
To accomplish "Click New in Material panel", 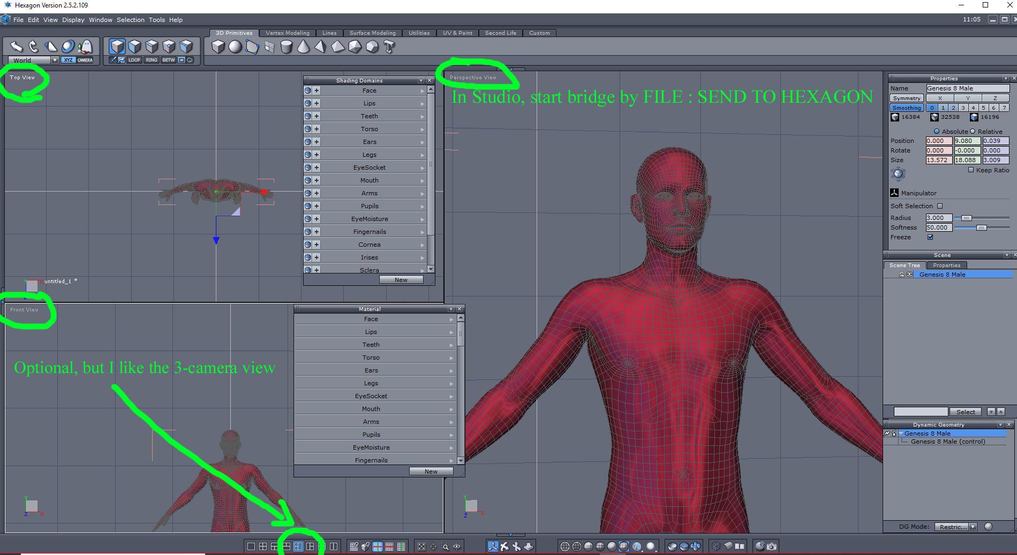I will click(431, 472).
